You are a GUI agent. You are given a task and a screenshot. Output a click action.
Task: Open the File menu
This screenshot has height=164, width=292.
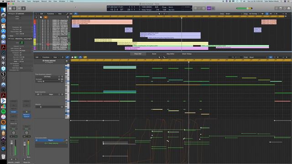[x=18, y=1]
